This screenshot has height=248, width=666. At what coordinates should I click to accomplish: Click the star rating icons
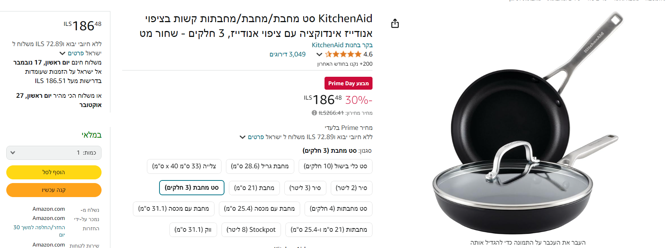[x=343, y=54]
